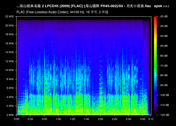Click the -80 dB legend label
This screenshot has height=126, width=176.
(x=164, y=75)
